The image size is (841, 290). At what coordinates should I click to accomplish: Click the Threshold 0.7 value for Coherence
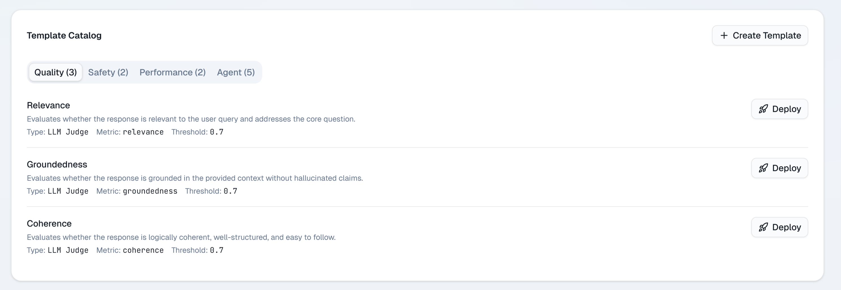tap(217, 250)
